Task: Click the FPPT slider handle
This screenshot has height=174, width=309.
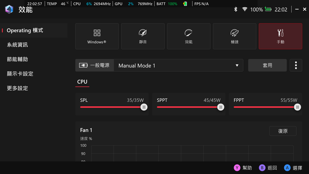Action: pyautogui.click(x=298, y=107)
